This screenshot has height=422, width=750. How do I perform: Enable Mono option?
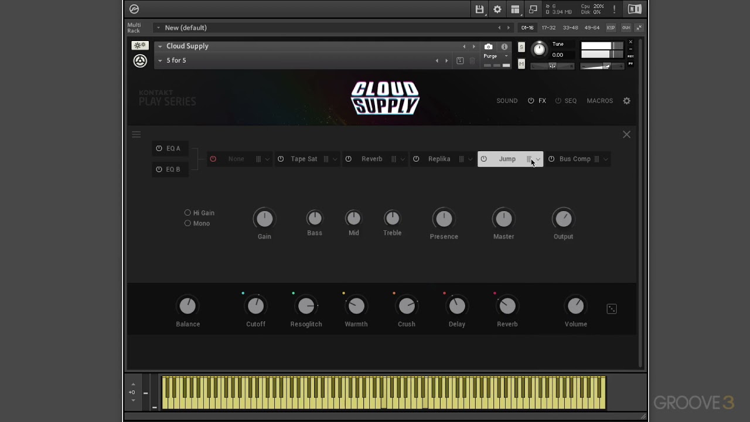coord(187,223)
